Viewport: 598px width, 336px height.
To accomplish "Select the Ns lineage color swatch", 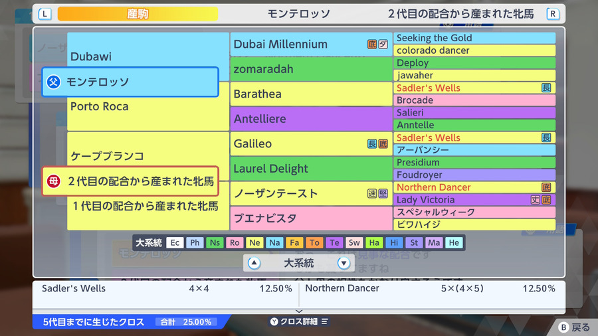I will tap(215, 242).
